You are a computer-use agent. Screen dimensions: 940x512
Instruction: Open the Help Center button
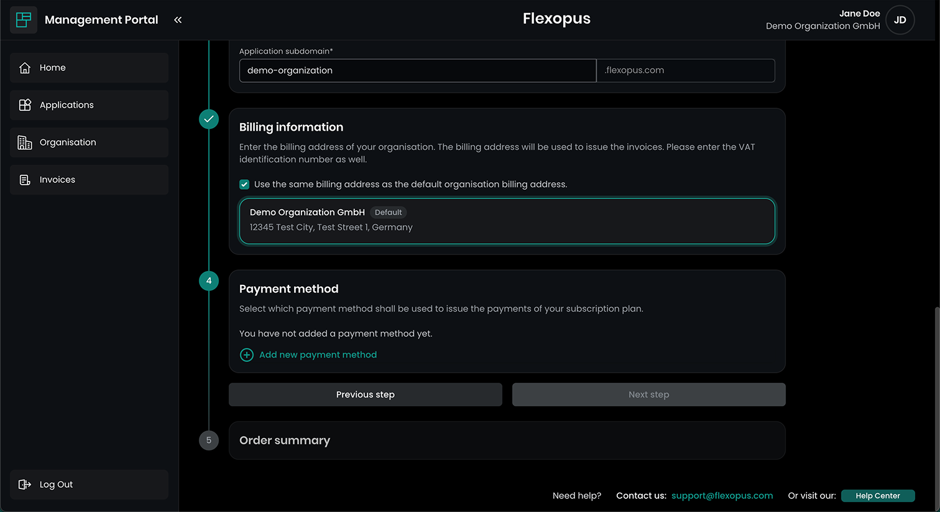[877, 496]
